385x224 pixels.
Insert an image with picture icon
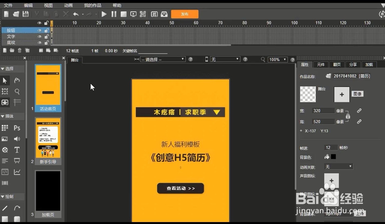pos(5,139)
